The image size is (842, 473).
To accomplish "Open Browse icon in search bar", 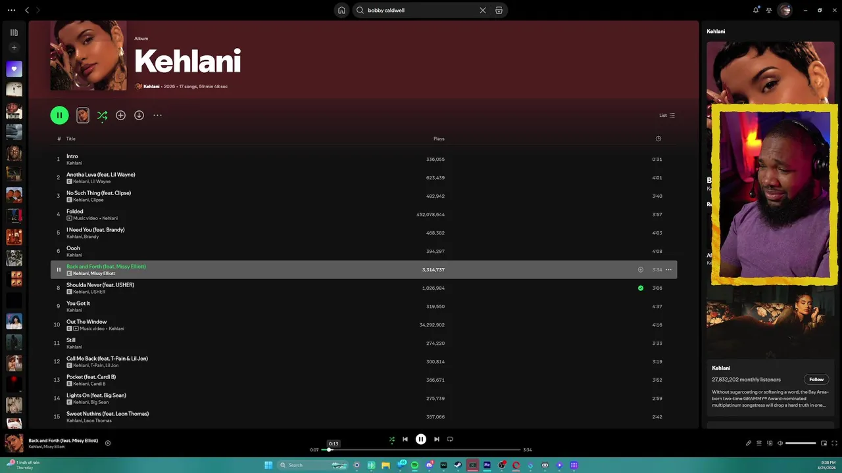I will pos(499,10).
